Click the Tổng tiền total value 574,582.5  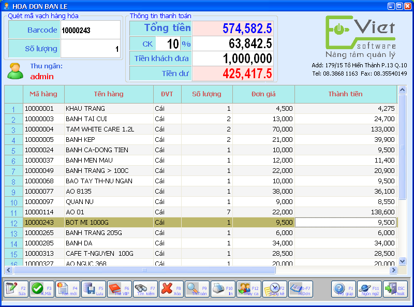[232, 28]
